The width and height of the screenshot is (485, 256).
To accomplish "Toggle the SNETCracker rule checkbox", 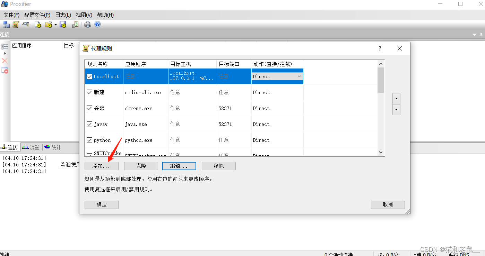I will tap(89, 155).
